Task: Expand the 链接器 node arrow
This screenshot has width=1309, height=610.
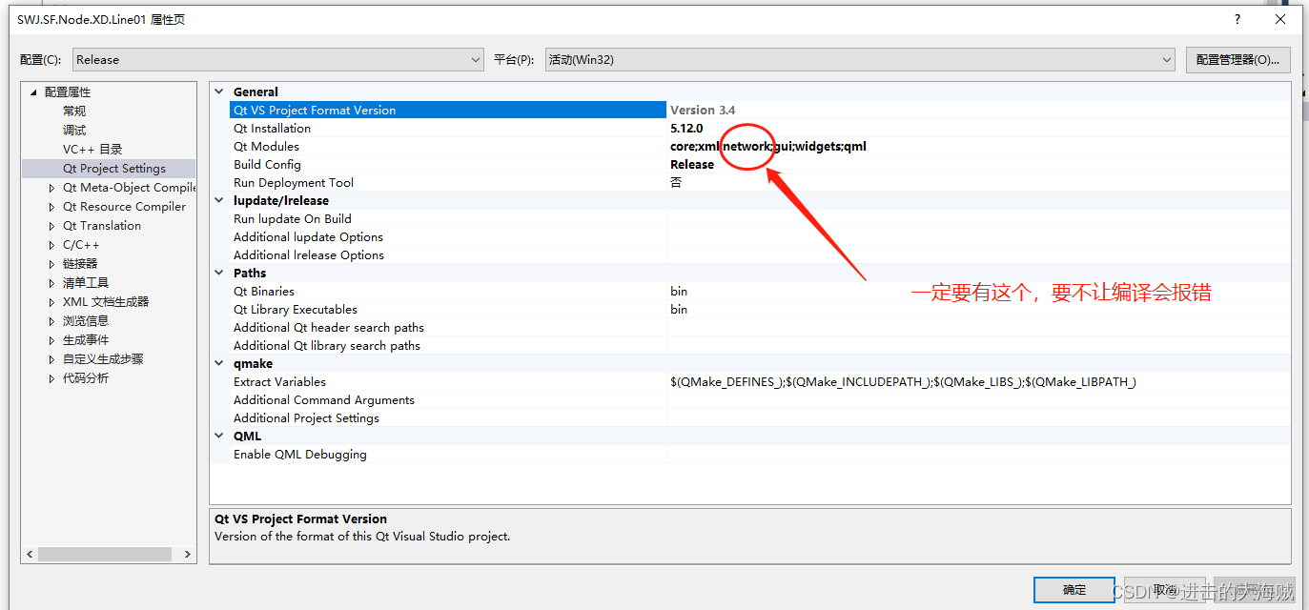Action: (52, 264)
